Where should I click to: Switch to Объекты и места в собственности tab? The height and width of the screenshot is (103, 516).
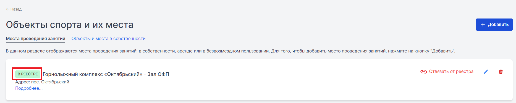pyautogui.click(x=108, y=39)
